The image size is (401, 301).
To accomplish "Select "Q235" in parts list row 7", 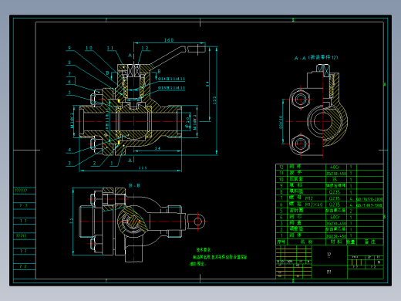I will pyautogui.click(x=335, y=198).
